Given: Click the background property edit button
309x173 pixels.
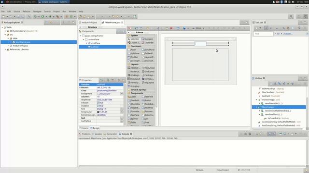Looking at the screenshot, I should [122, 94].
